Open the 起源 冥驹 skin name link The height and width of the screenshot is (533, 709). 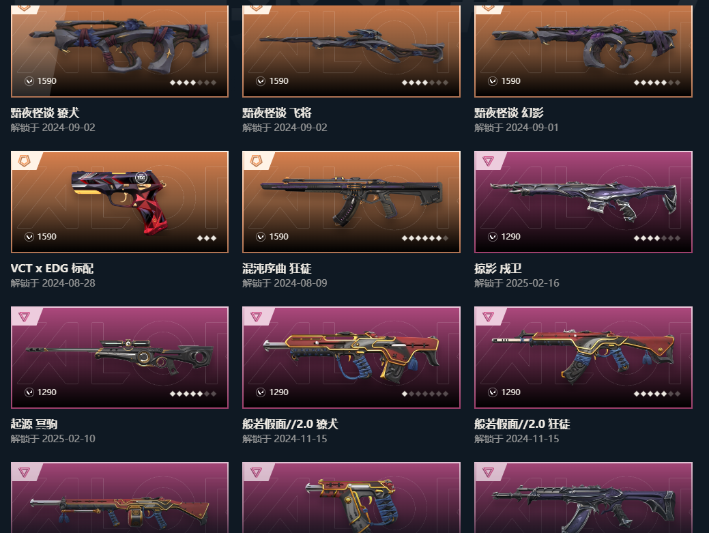click(34, 424)
